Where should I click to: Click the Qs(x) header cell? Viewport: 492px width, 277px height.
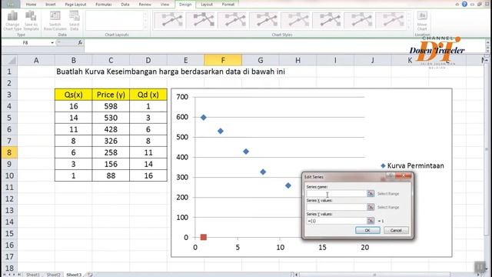[74, 95]
